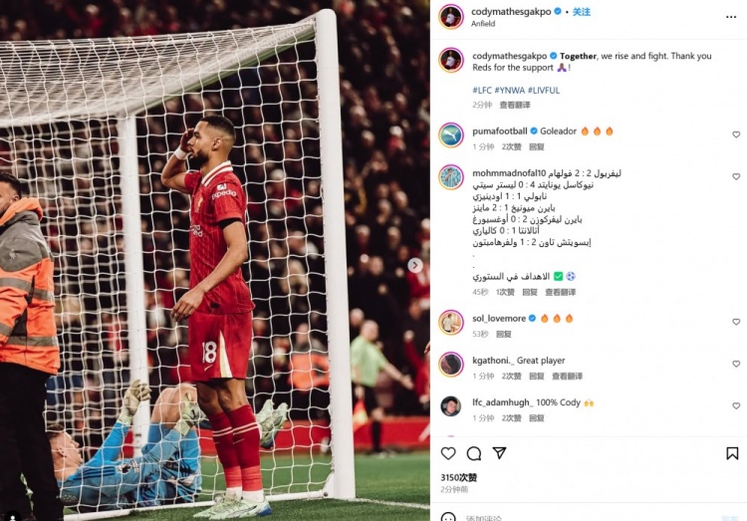Save post with bookmark icon
747x521 pixels.
pos(732,453)
